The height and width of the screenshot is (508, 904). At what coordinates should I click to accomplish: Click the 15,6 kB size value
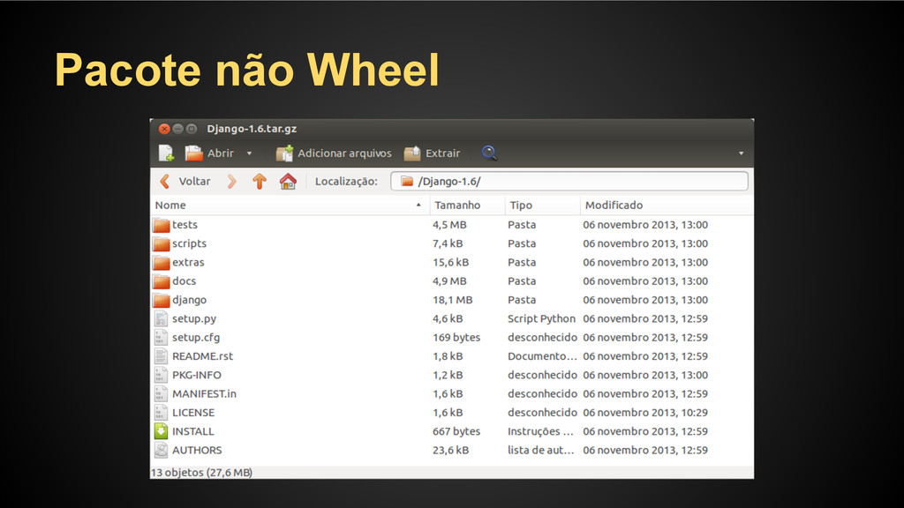click(451, 262)
